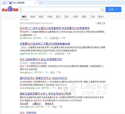Click the result count text 100,000,000个

[47, 23]
